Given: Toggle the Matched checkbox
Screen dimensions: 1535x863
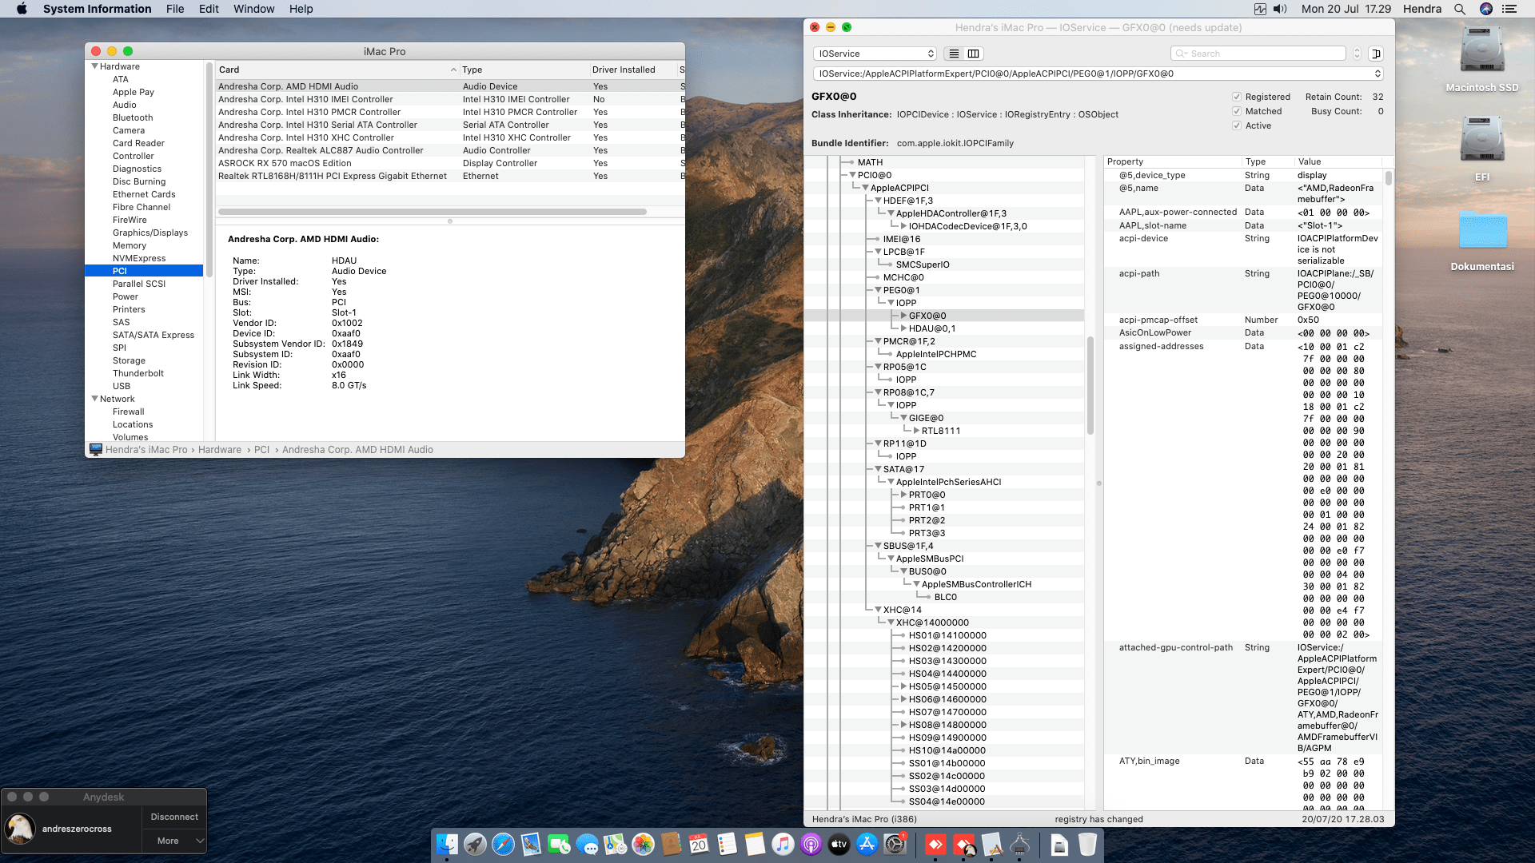Looking at the screenshot, I should click(1237, 111).
